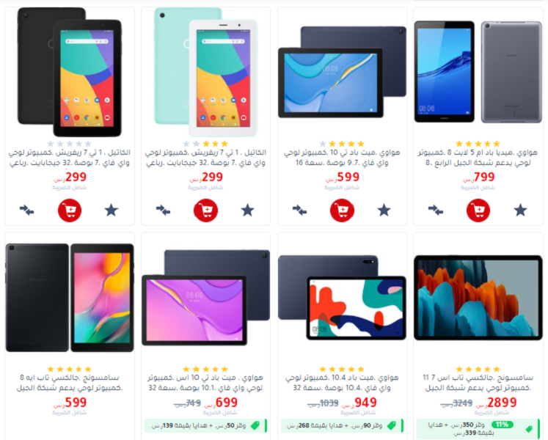Add mint Alcatel 1T 7 tablet to cart
Image resolution: width=548 pixels, height=440 pixels.
tap(205, 210)
